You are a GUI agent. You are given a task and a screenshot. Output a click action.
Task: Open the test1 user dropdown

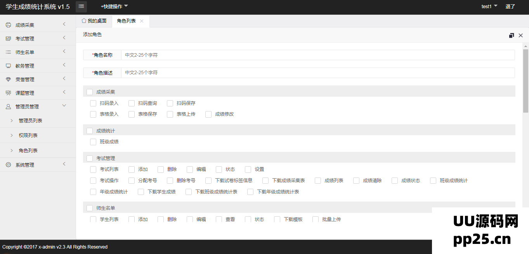coord(489,7)
